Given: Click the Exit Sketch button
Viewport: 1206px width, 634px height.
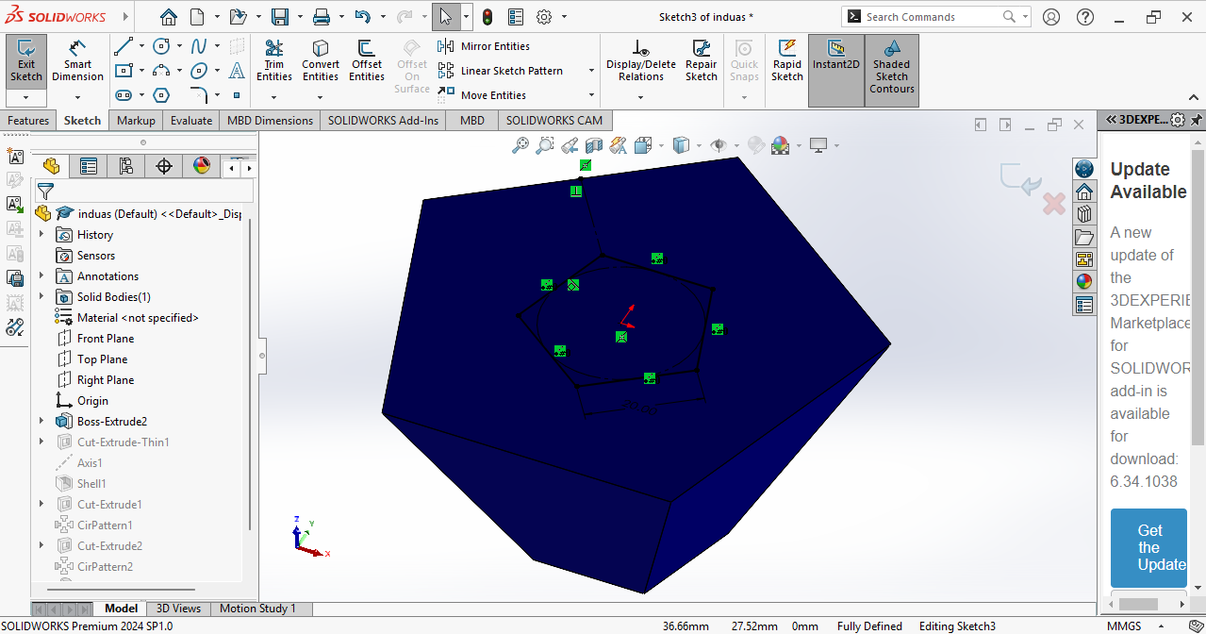Looking at the screenshot, I should click(x=26, y=61).
